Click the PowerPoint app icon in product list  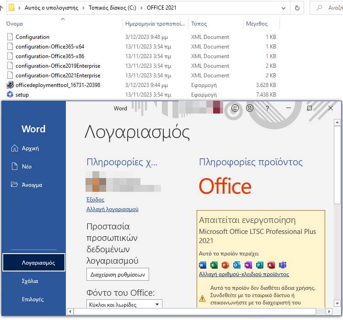pyautogui.click(x=225, y=265)
